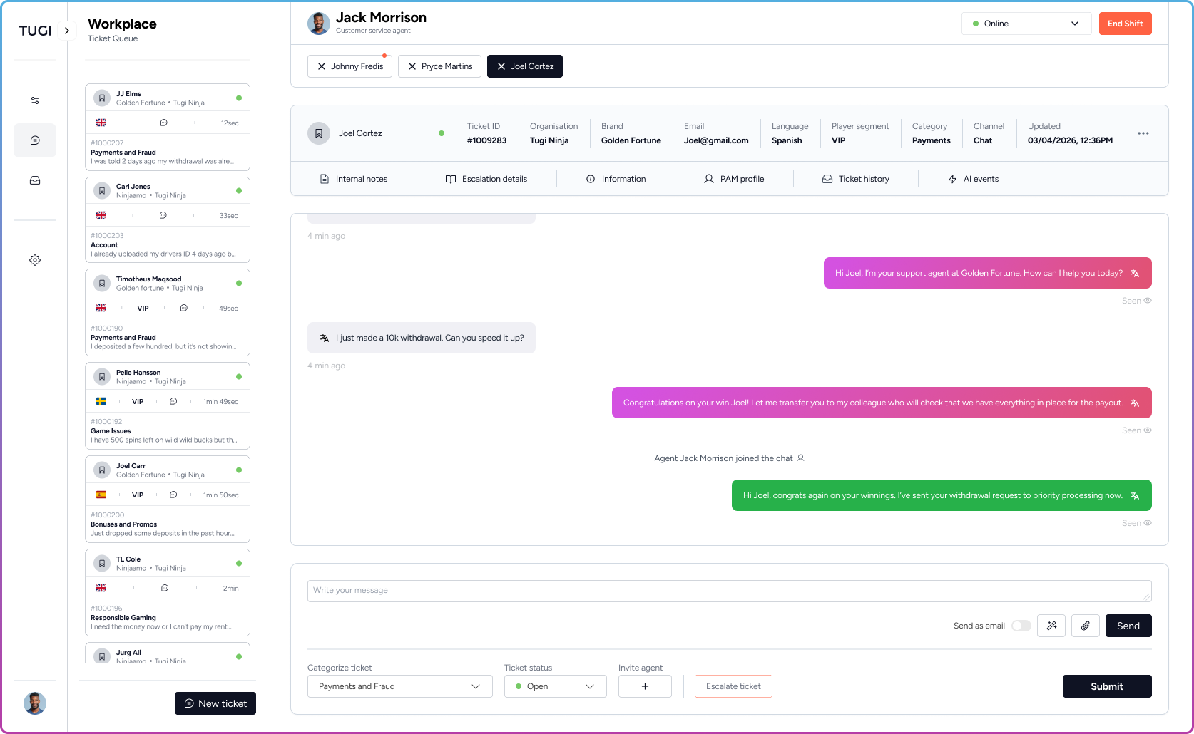Image resolution: width=1194 pixels, height=734 pixels.
Task: Open the Categorize ticket dropdown
Action: pos(400,686)
